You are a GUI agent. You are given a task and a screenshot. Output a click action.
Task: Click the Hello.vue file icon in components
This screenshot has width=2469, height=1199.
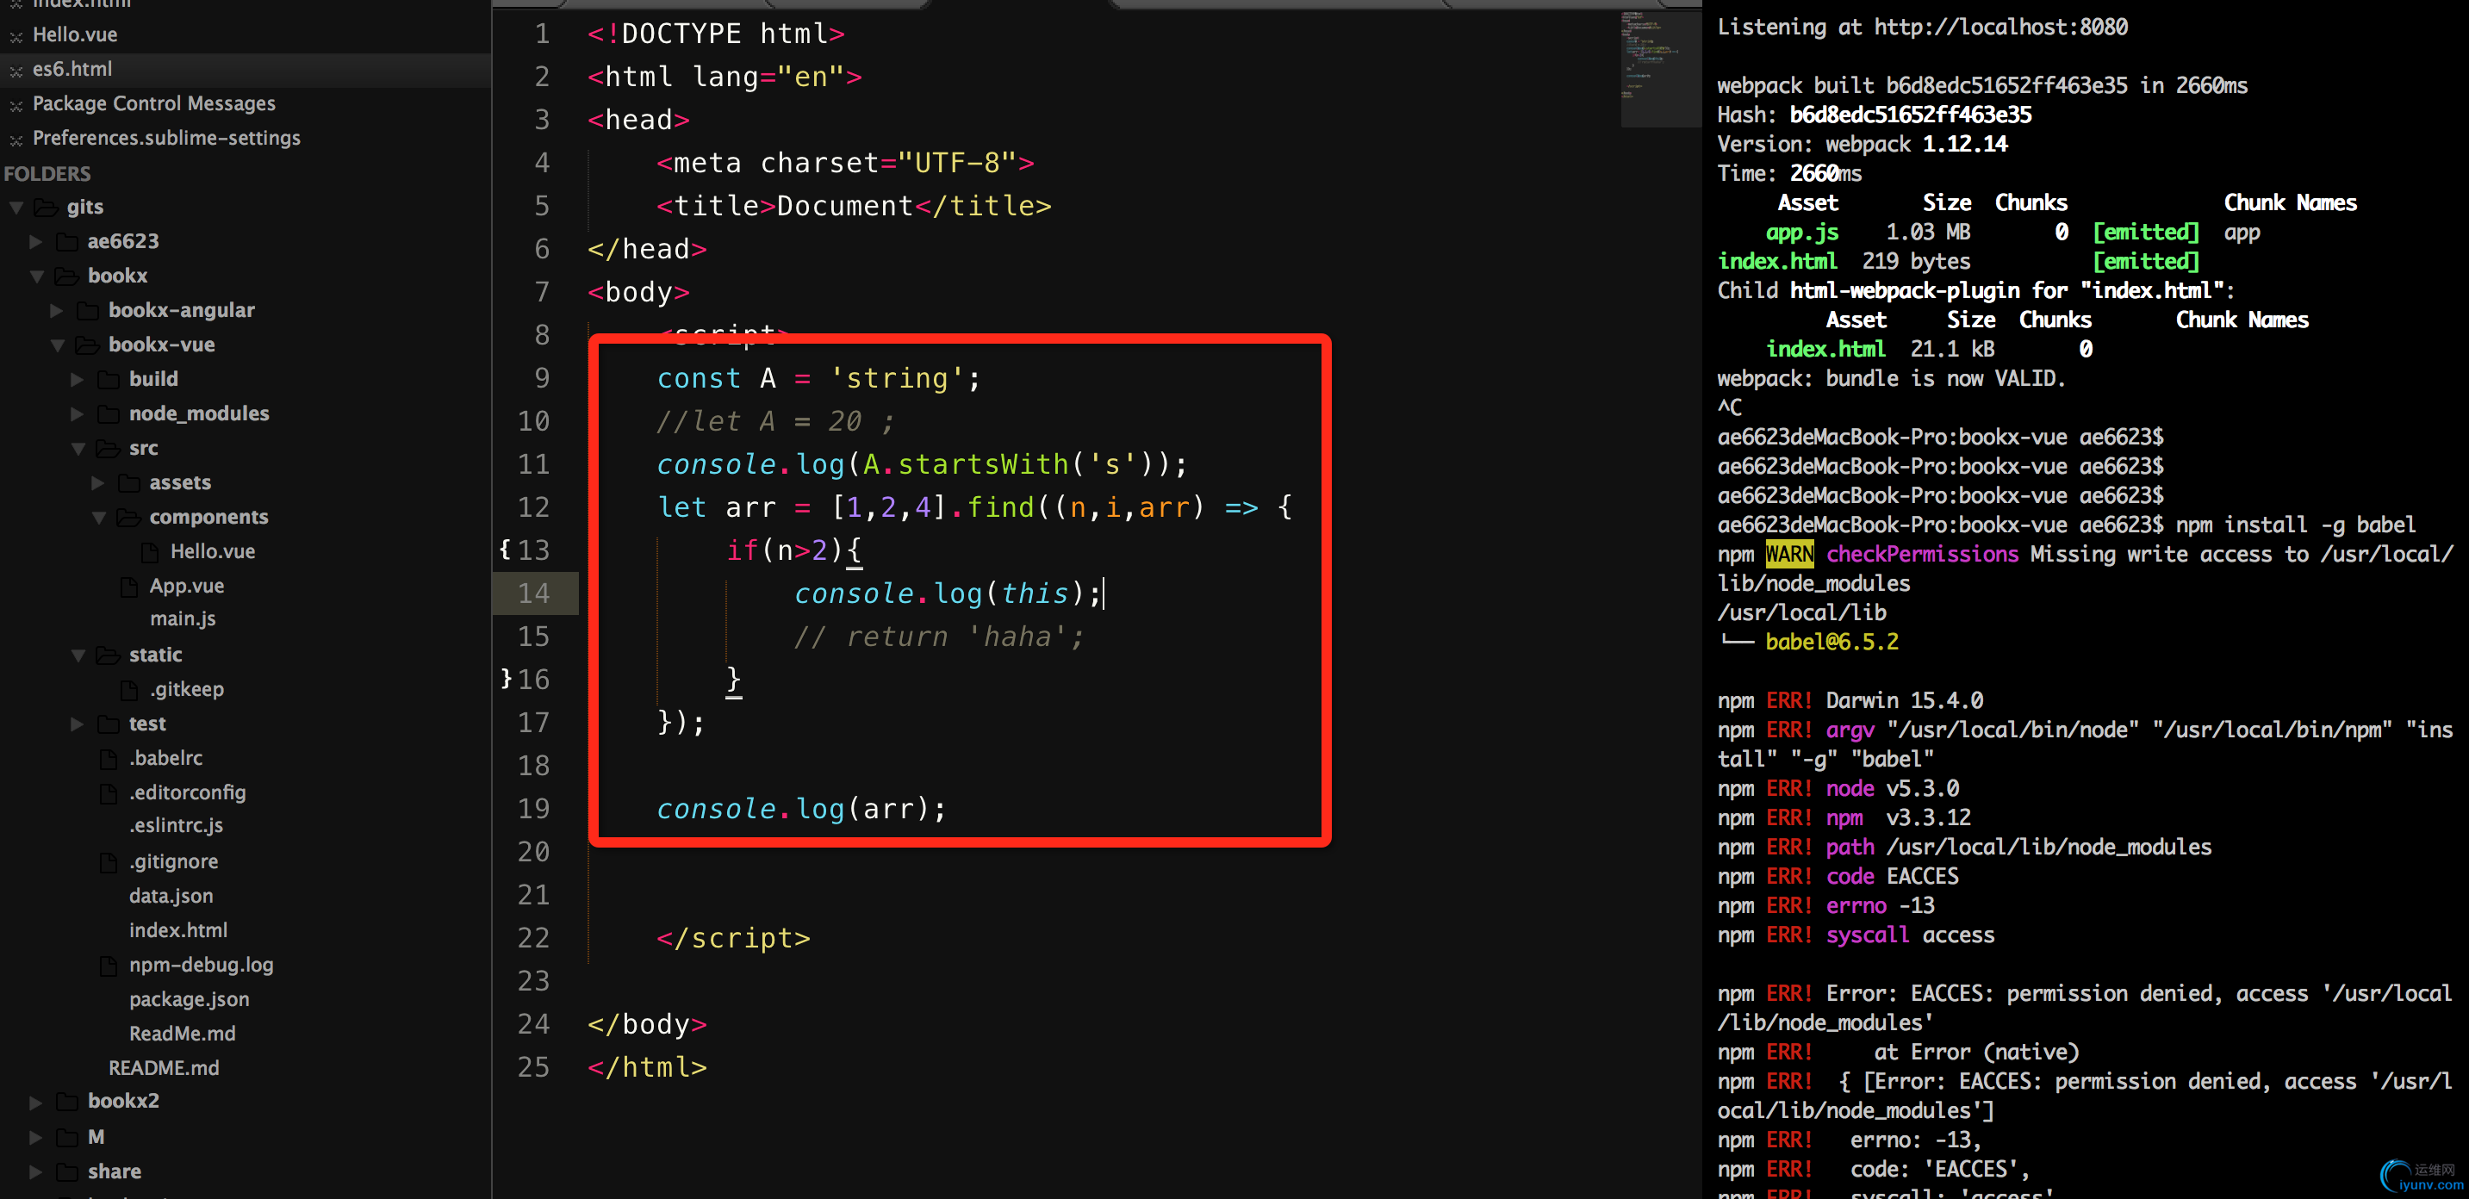point(151,552)
